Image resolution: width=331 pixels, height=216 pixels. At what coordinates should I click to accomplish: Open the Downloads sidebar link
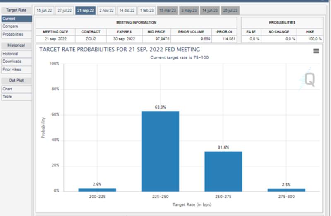[16, 62]
